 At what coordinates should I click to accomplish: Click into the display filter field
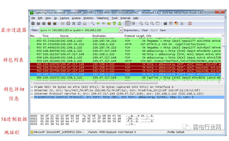point(79,30)
